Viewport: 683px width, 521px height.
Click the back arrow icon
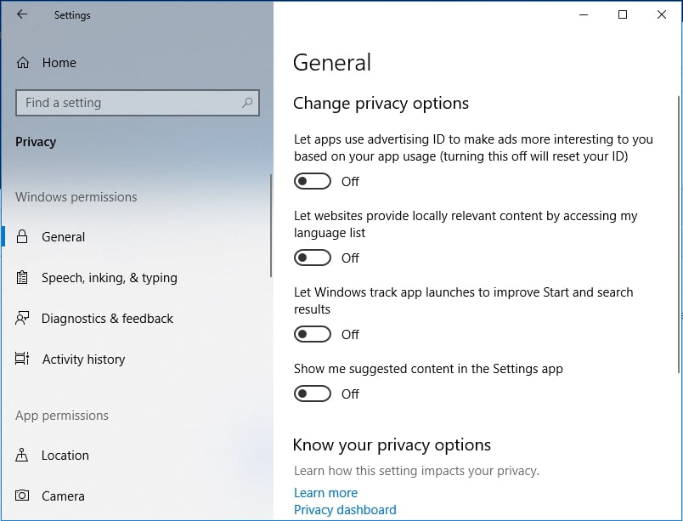pos(22,14)
